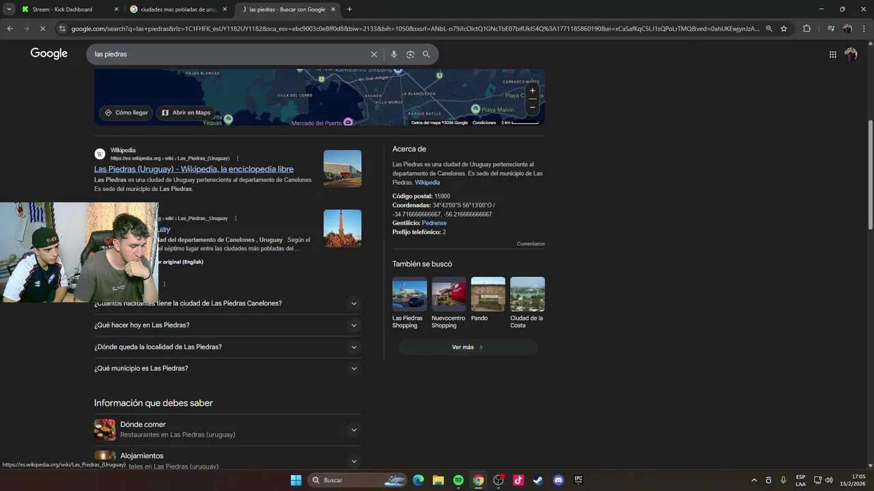Clear the search box text

pos(373,55)
